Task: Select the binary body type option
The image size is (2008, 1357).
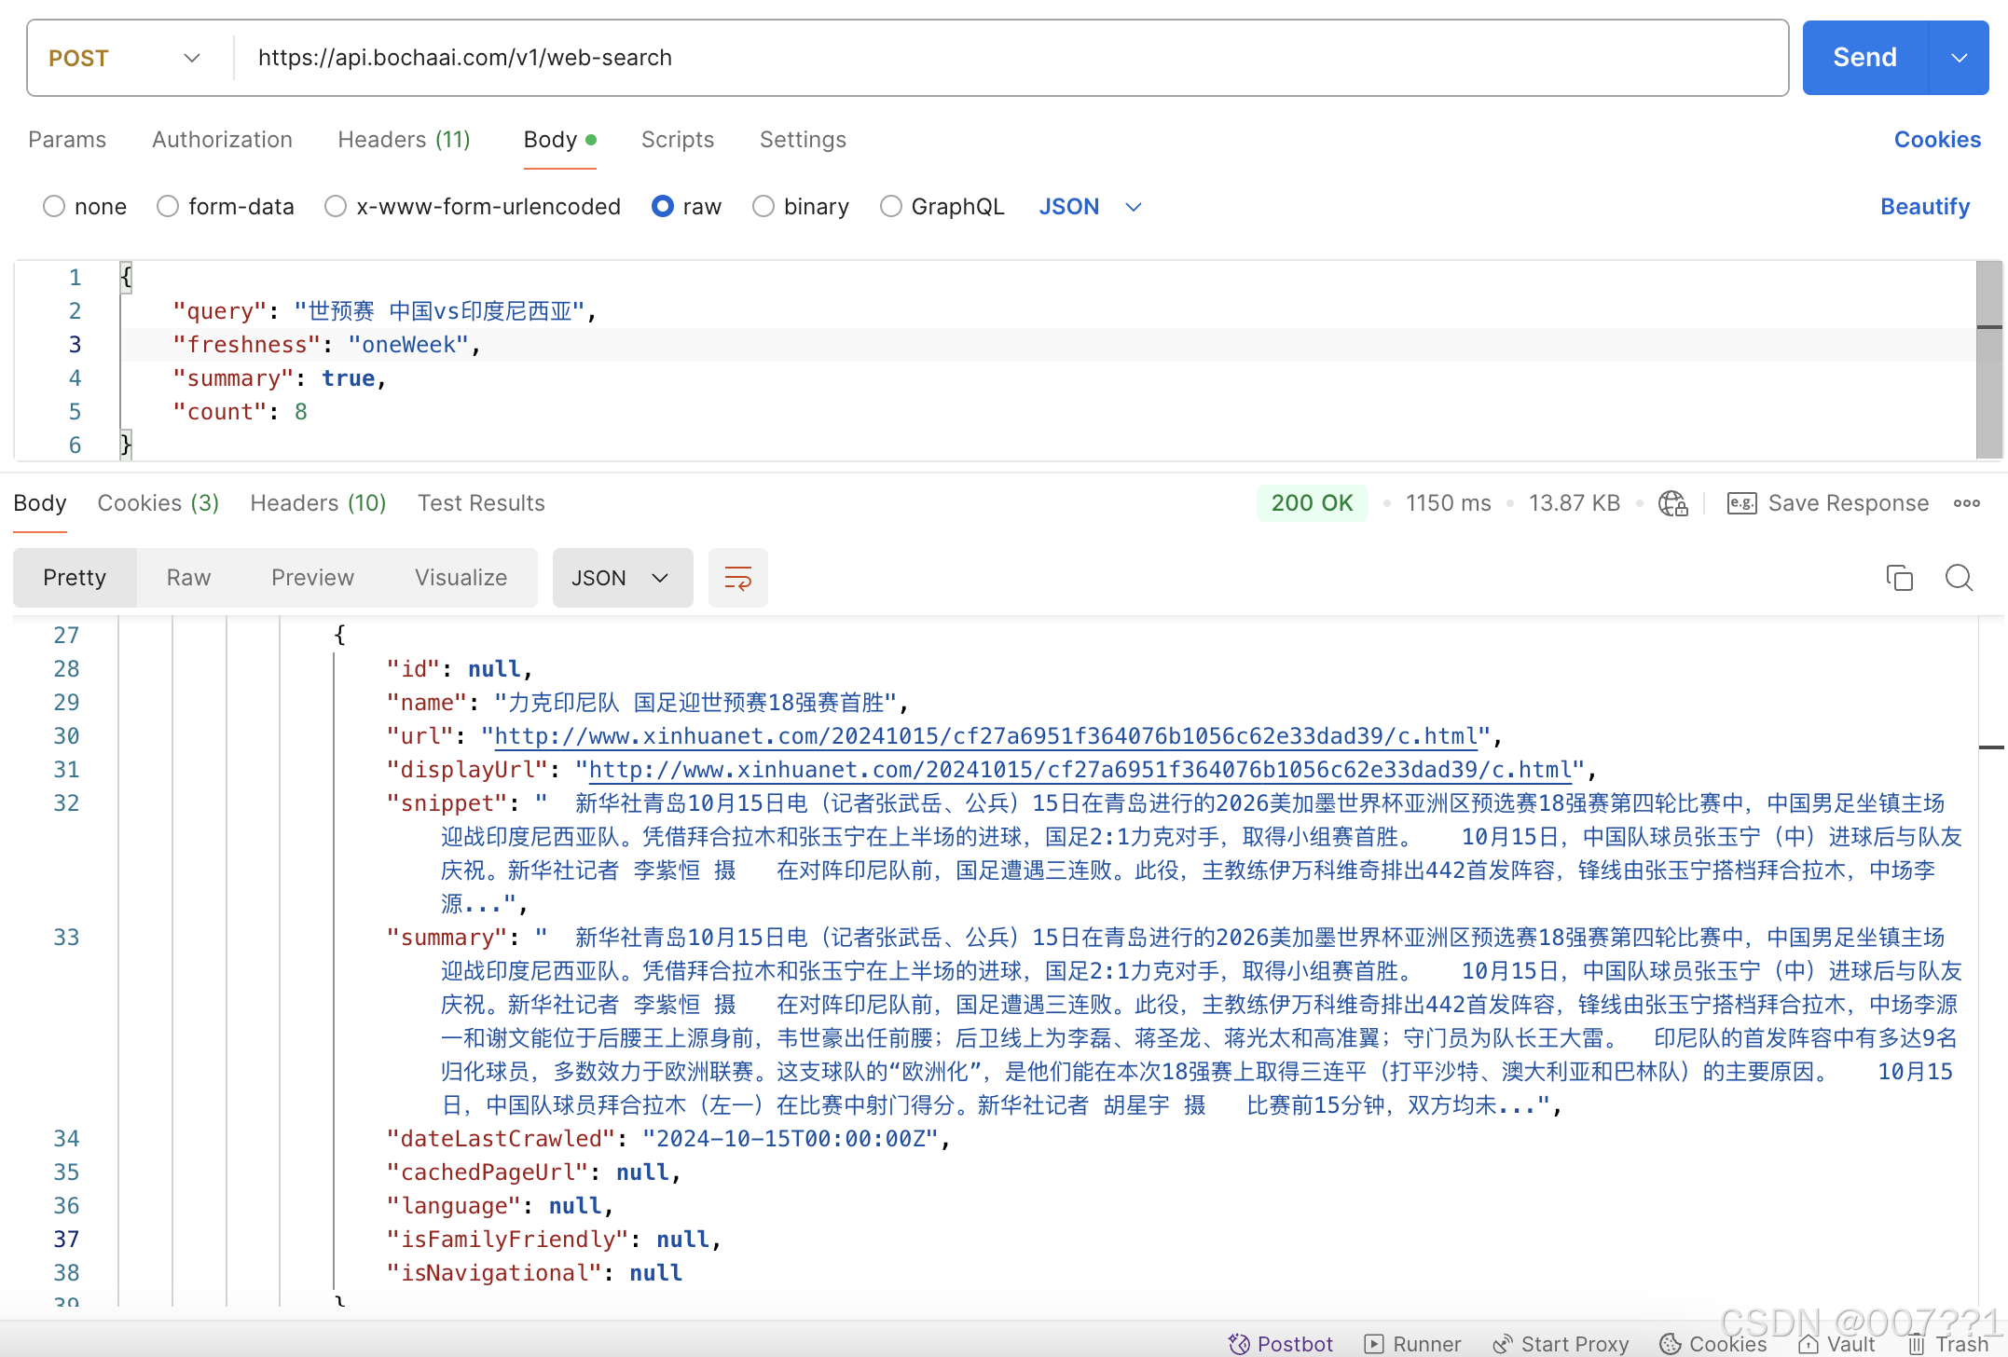Action: [x=763, y=206]
